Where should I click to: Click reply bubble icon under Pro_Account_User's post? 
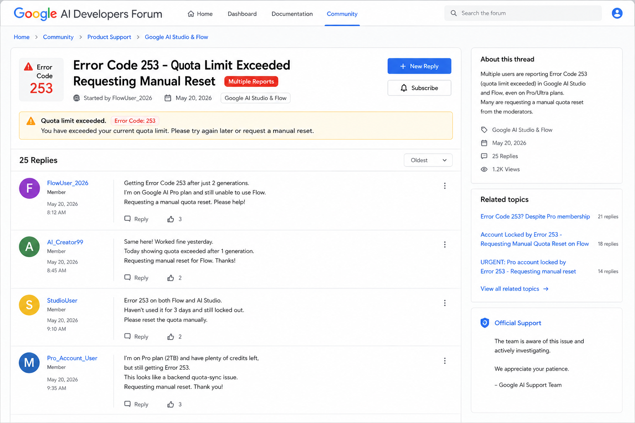tap(128, 404)
